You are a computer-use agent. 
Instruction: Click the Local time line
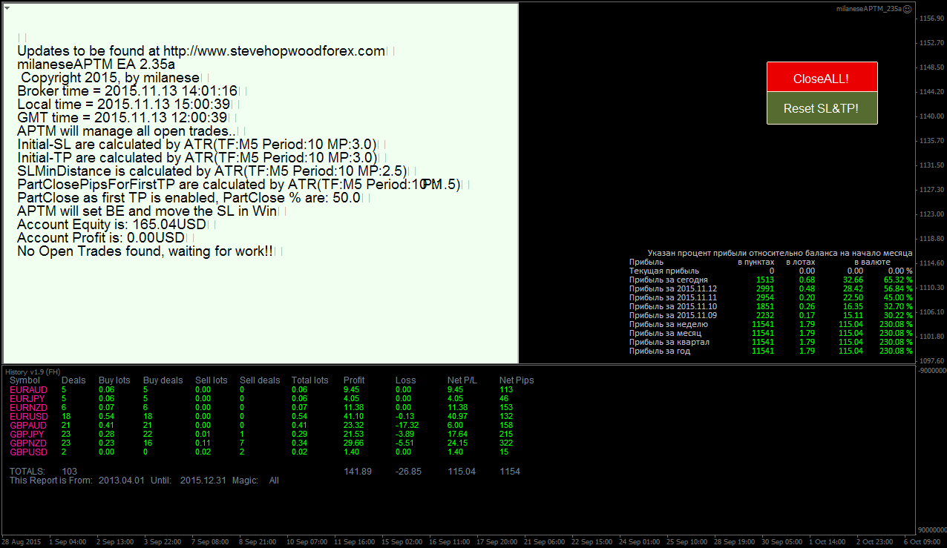[123, 105]
